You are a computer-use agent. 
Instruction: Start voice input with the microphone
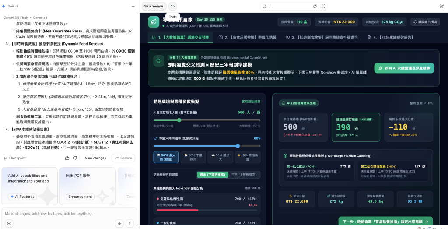(119, 224)
